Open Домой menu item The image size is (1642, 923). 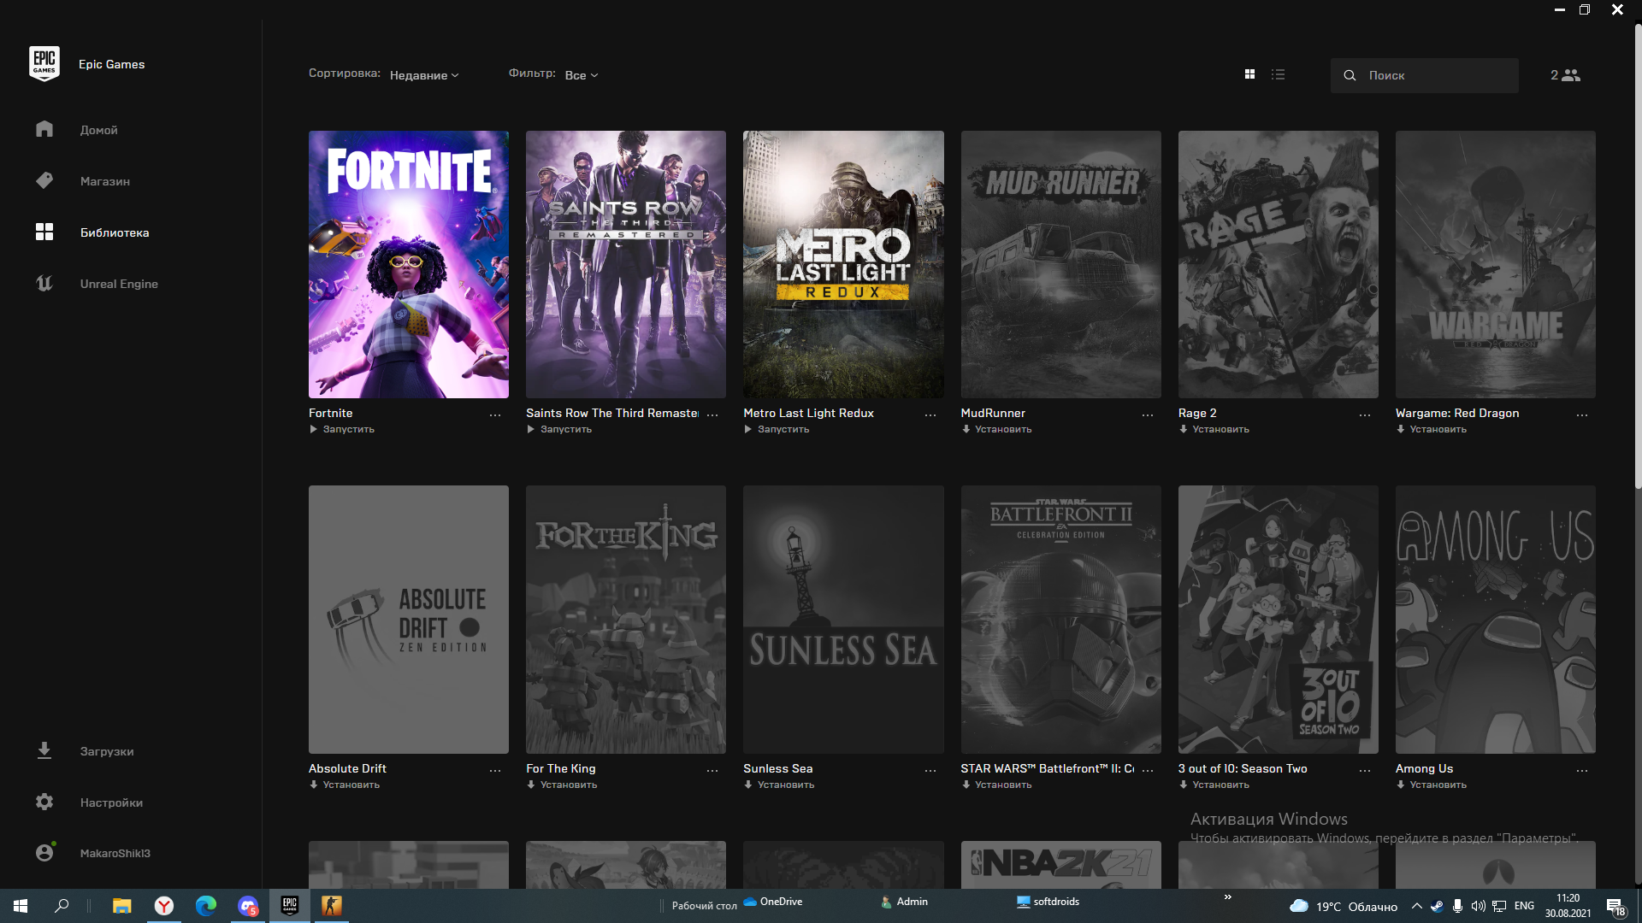click(x=99, y=130)
